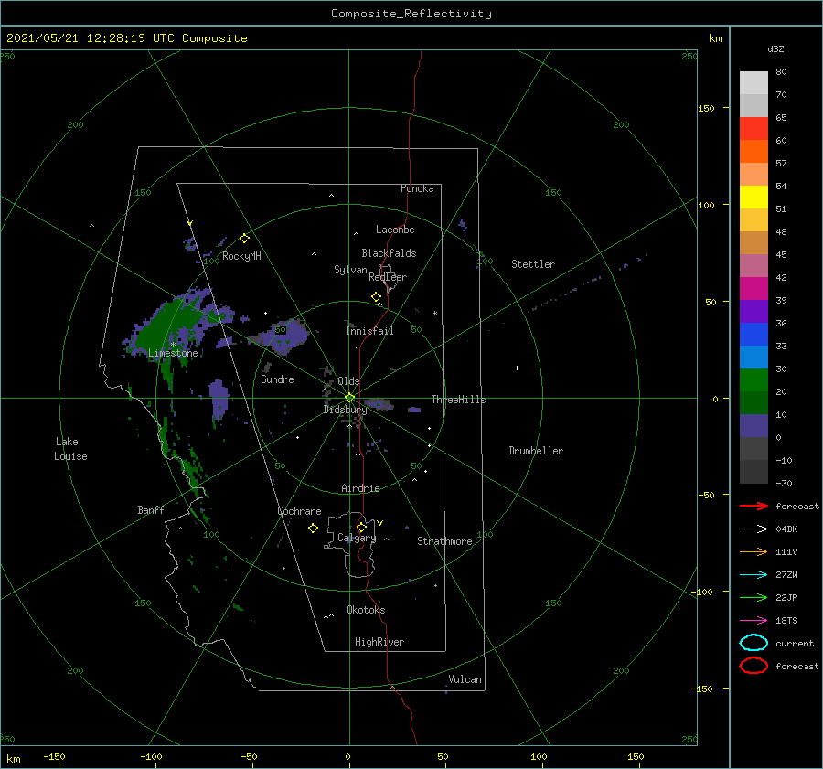Click the Sundre label

[x=277, y=379]
